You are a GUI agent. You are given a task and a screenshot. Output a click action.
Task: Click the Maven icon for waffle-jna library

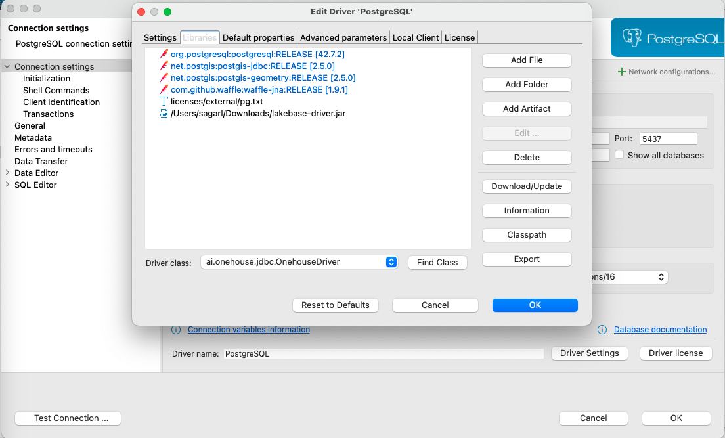[x=164, y=89]
